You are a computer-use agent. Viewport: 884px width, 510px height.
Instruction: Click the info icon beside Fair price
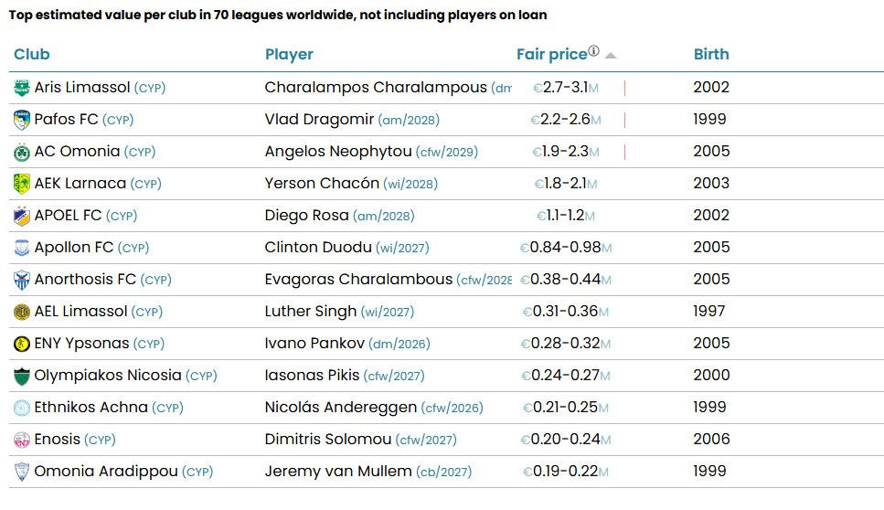(594, 52)
